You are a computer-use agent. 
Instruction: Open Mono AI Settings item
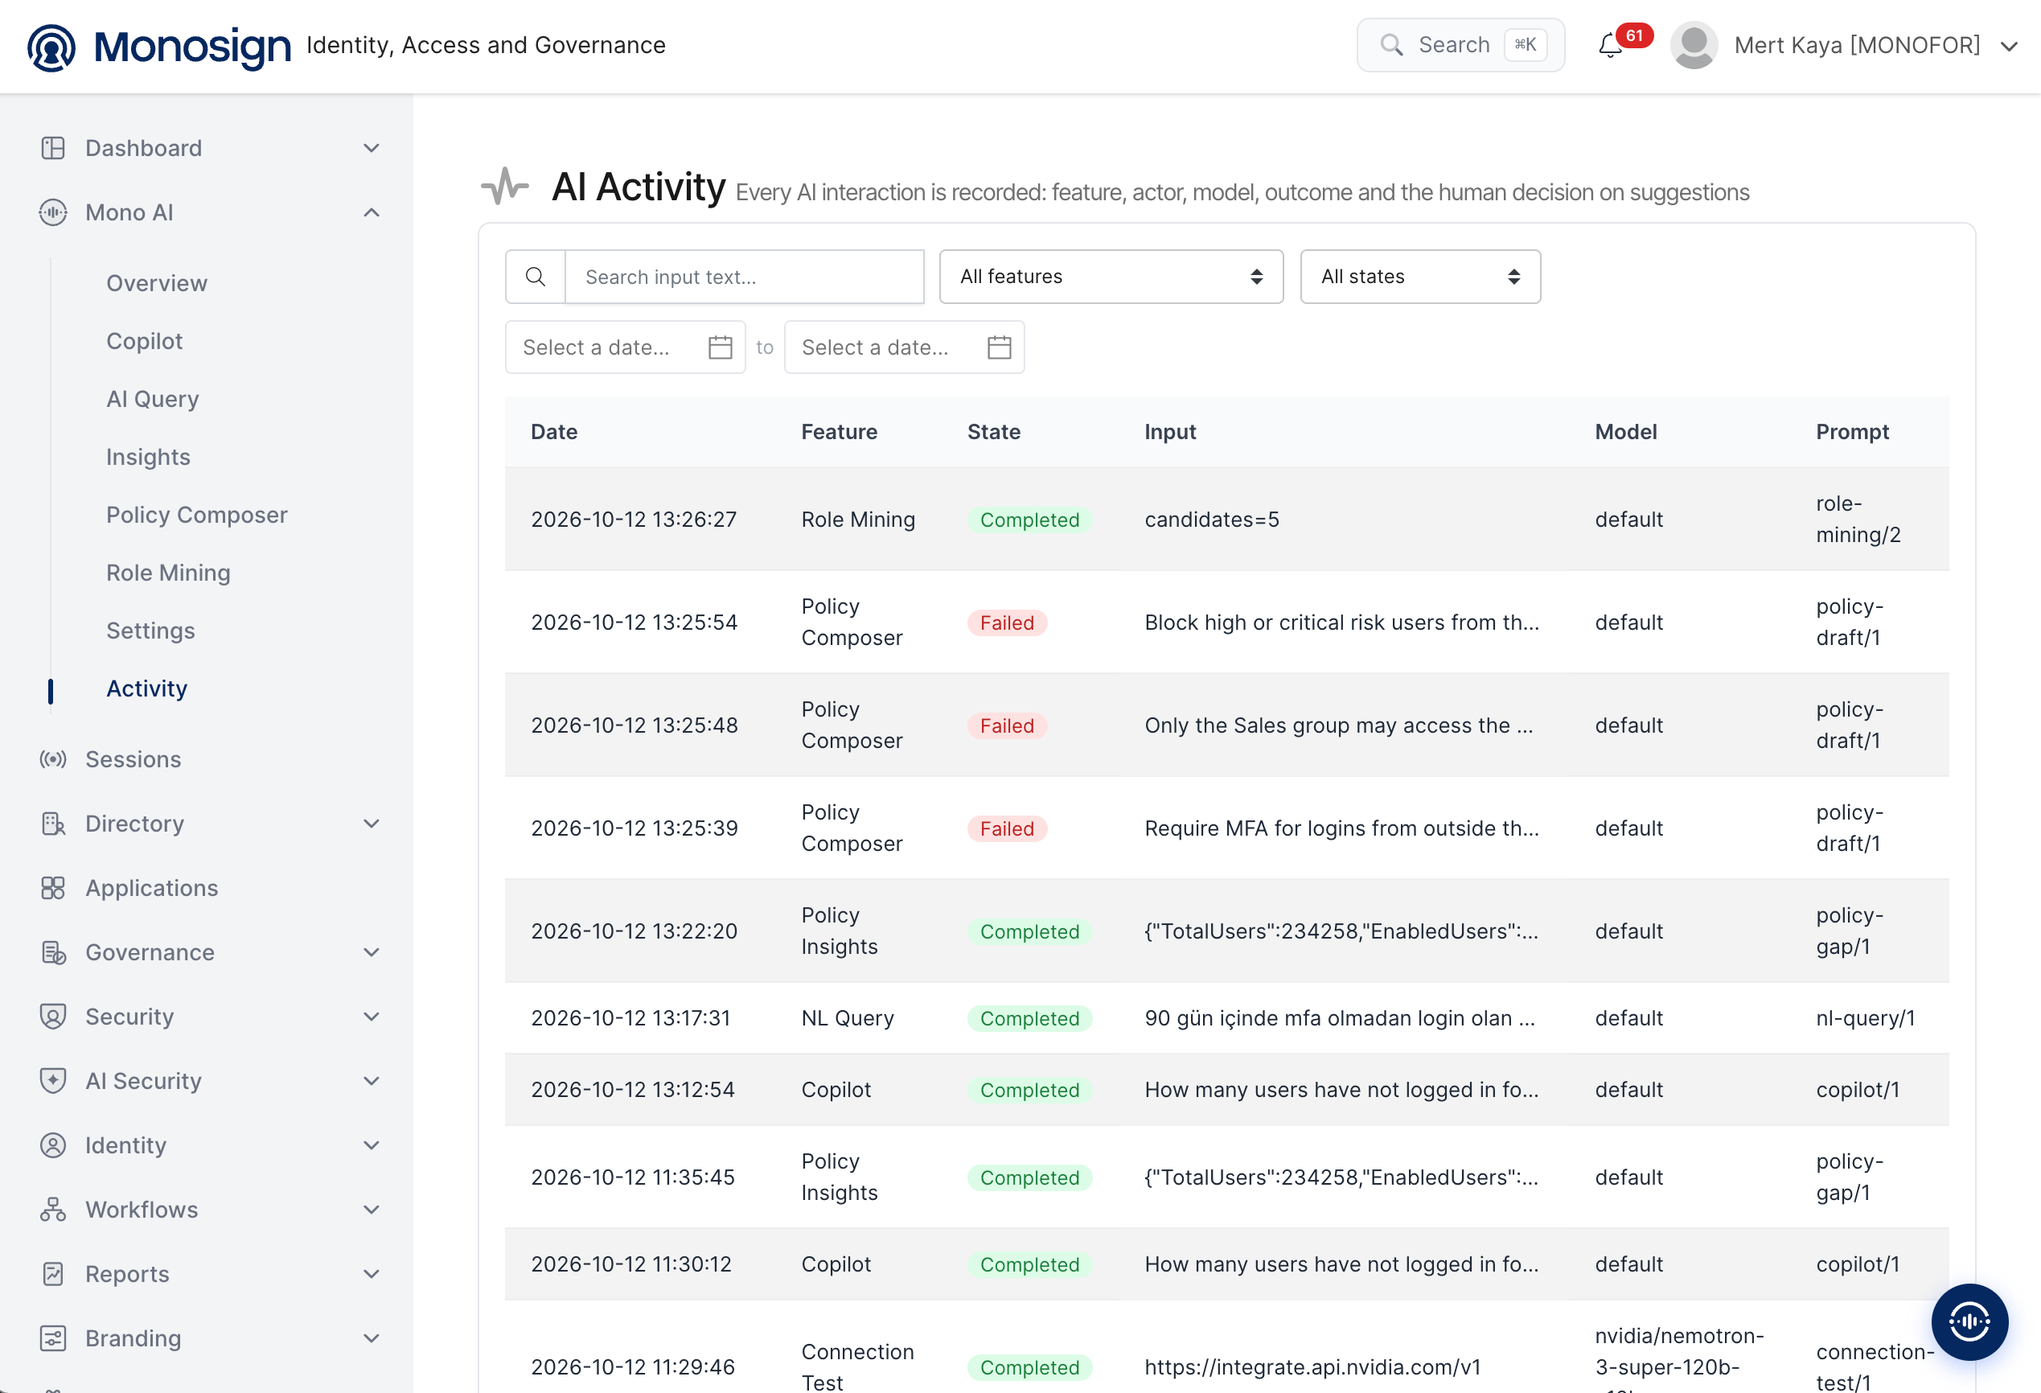[150, 631]
